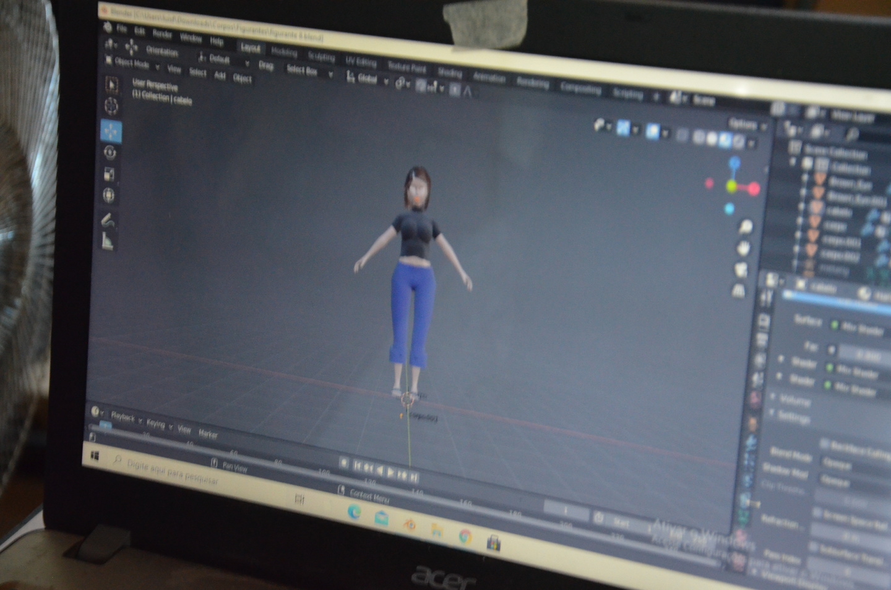This screenshot has height=590, width=891.
Task: Select the Annotate tool
Action: [108, 220]
